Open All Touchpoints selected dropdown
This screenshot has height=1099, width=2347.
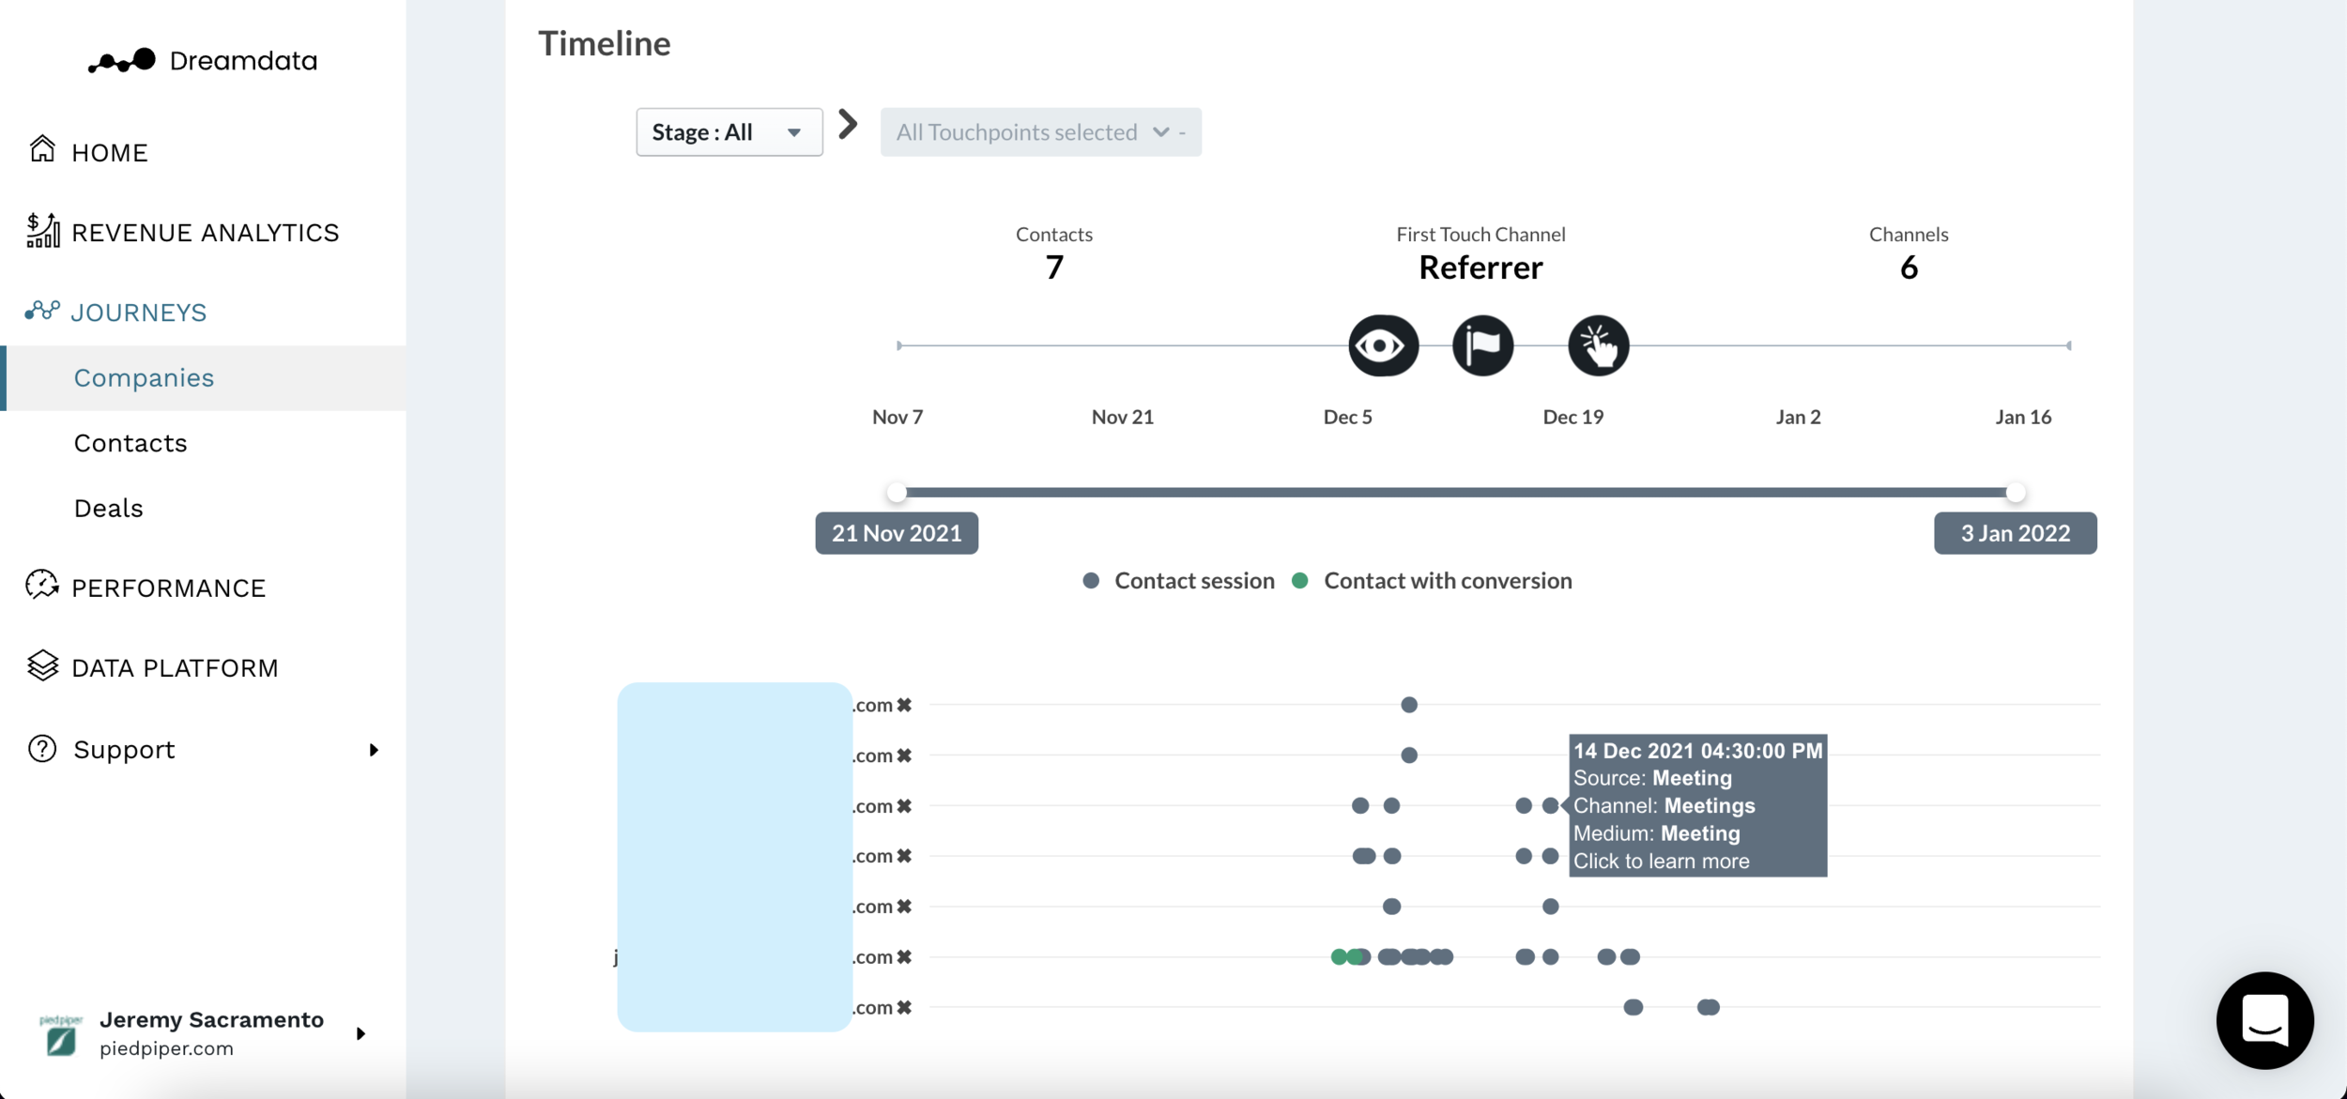(x=1040, y=131)
